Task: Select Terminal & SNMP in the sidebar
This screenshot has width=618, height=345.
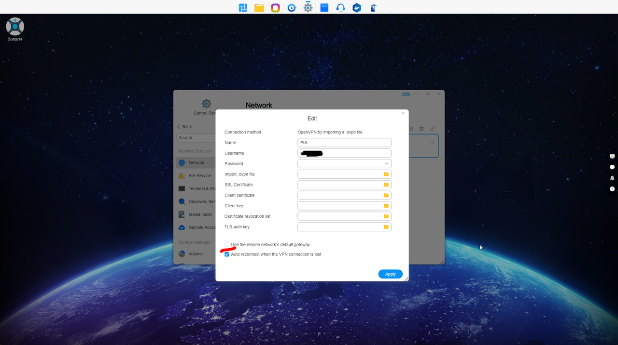Action: [195, 189]
